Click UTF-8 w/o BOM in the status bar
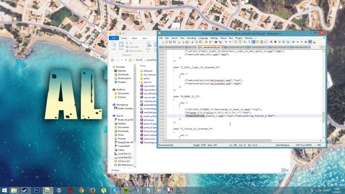This screenshot has height=194, width=345. [x=303, y=145]
